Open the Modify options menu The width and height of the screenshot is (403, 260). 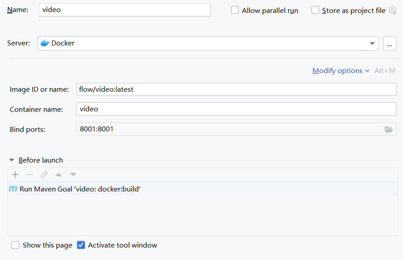pos(341,71)
